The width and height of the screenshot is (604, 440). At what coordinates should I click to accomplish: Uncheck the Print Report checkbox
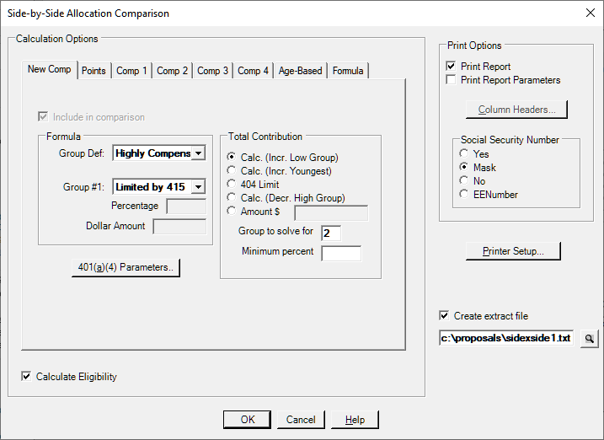pos(451,67)
